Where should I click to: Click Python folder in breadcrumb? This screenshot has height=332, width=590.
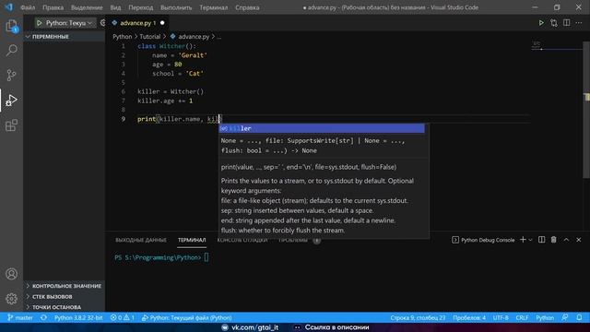tap(122, 37)
